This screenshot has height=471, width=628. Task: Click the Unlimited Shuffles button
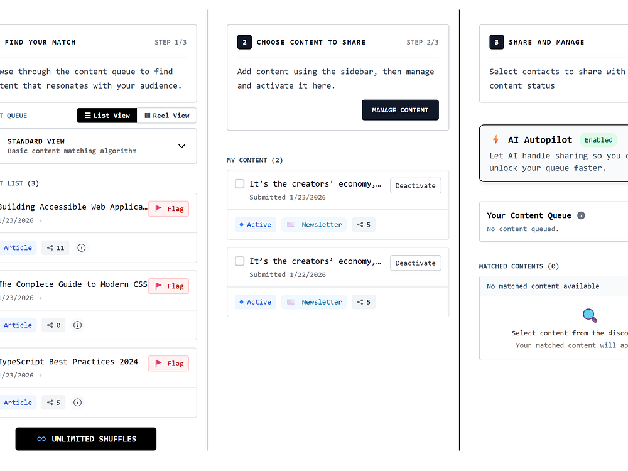[86, 439]
